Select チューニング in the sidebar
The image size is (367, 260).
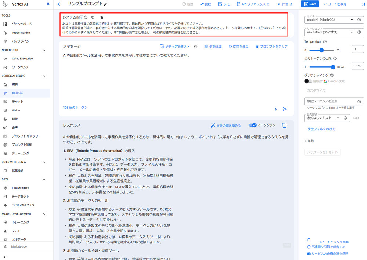click(x=20, y=153)
